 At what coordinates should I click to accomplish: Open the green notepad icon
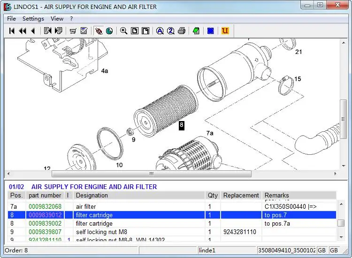(196, 31)
